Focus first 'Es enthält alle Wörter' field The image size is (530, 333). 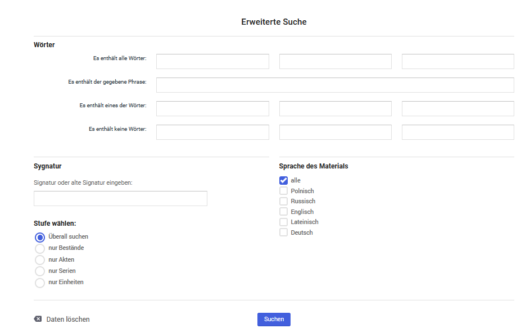point(212,61)
